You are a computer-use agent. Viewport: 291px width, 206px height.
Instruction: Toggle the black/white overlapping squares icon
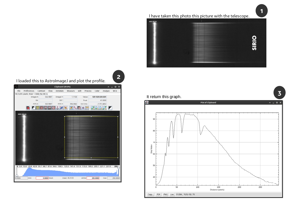click(33, 108)
